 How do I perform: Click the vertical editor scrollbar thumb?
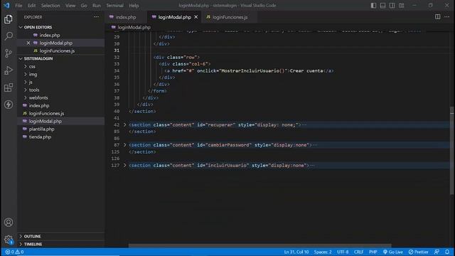(452, 151)
